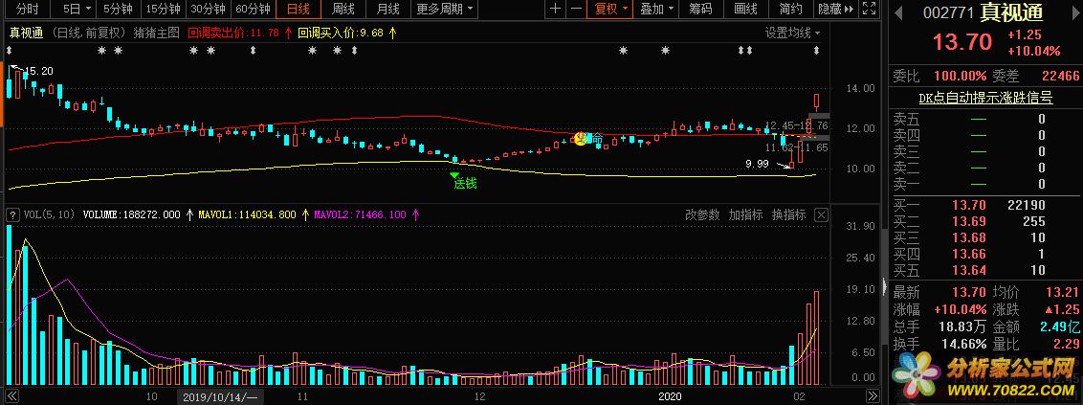The width and height of the screenshot is (1083, 405).
Task: Click 回调买入价:9.68 label
Action: click(341, 33)
